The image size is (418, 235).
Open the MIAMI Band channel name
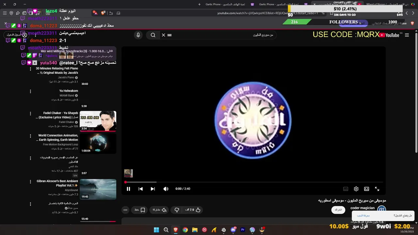click(67, 95)
